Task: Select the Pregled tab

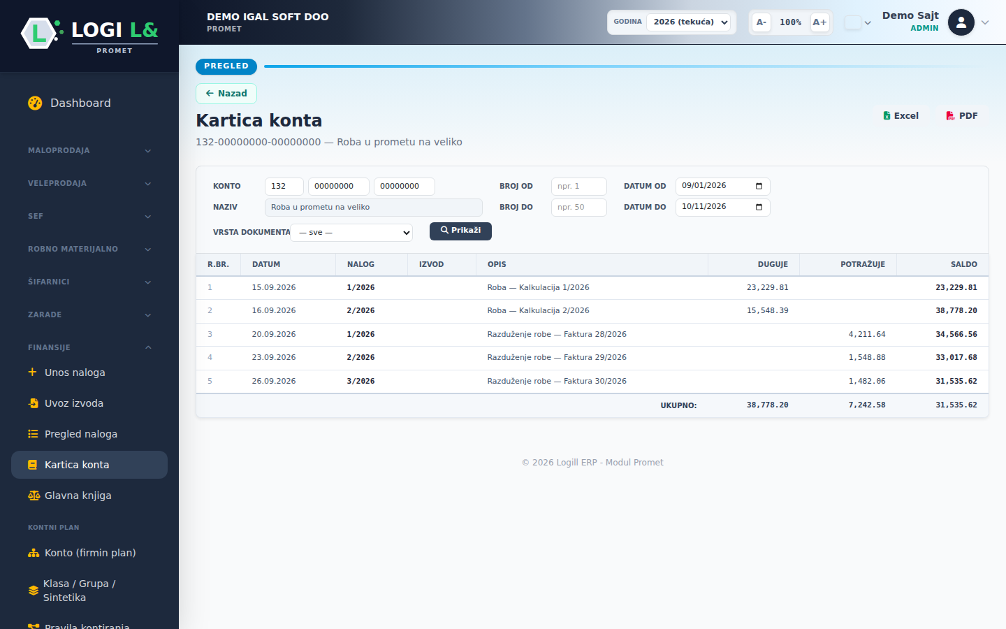Action: pyautogui.click(x=226, y=66)
